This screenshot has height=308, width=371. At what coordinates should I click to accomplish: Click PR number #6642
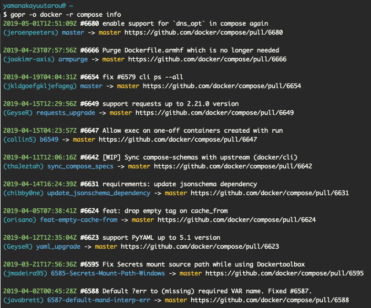(x=89, y=157)
